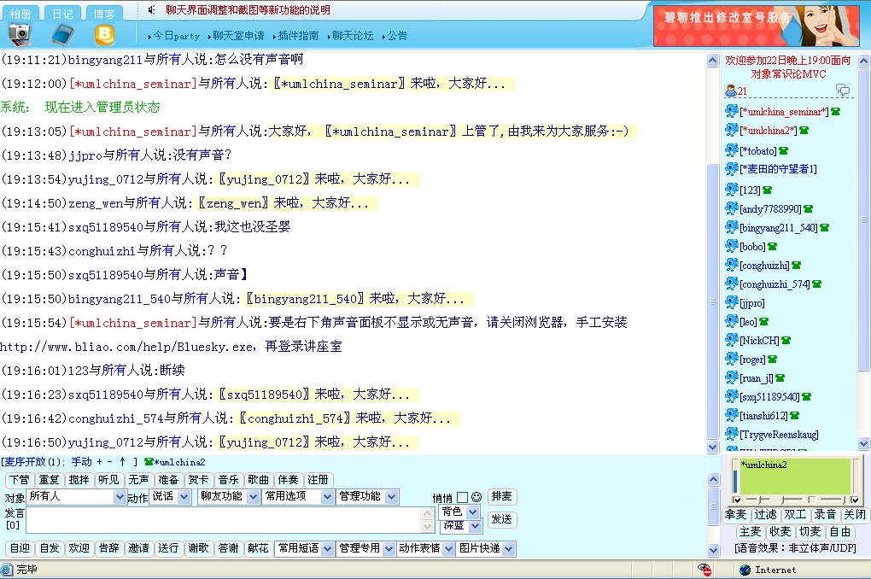Open the 深蓝 text color dropdown
The width and height of the screenshot is (871, 579).
[461, 526]
